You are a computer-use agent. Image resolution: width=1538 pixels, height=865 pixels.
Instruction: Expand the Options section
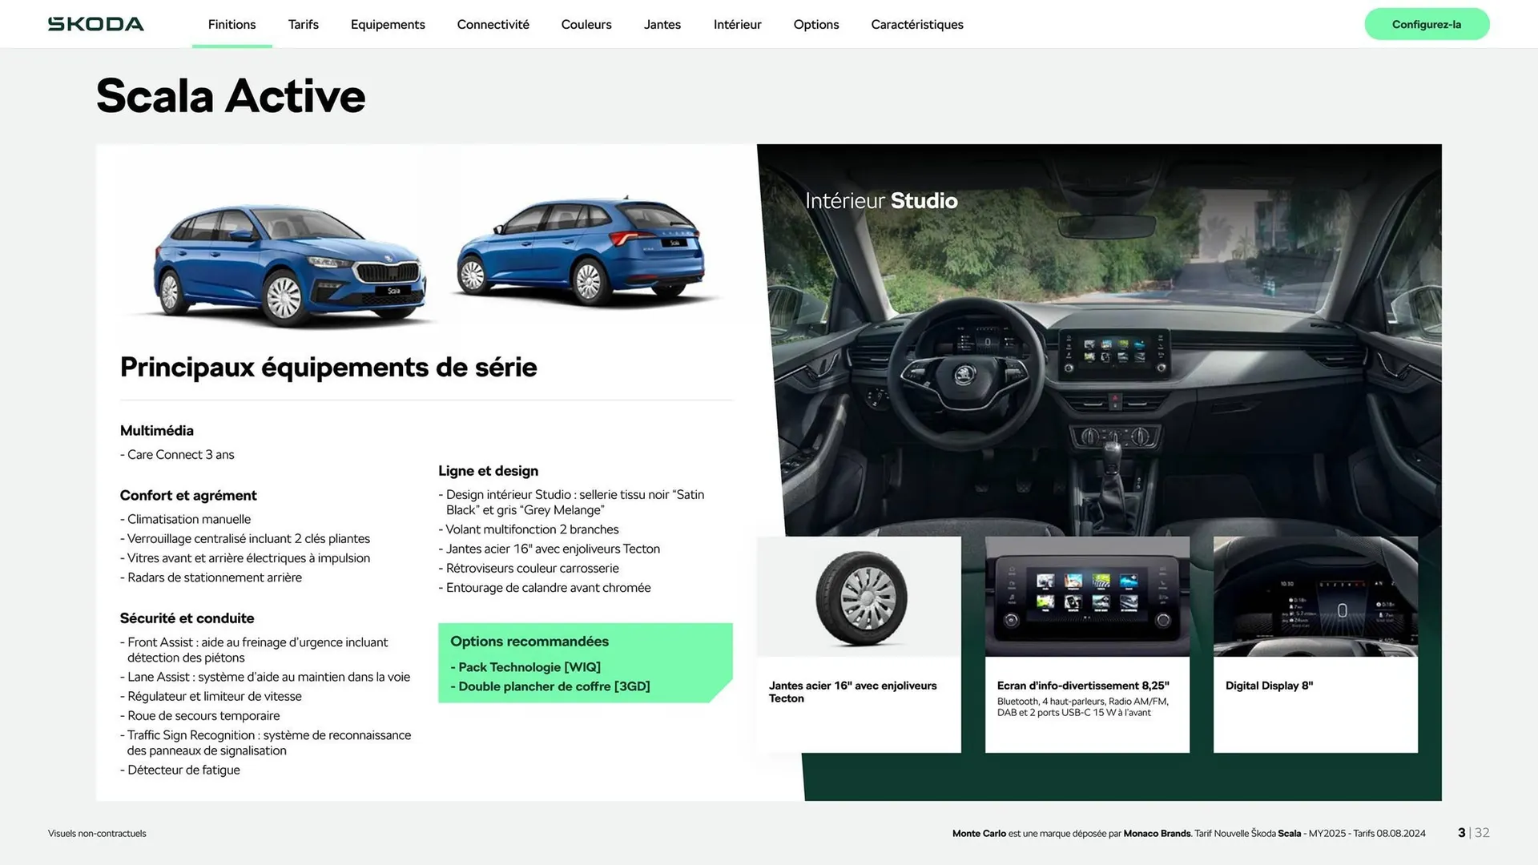815,24
